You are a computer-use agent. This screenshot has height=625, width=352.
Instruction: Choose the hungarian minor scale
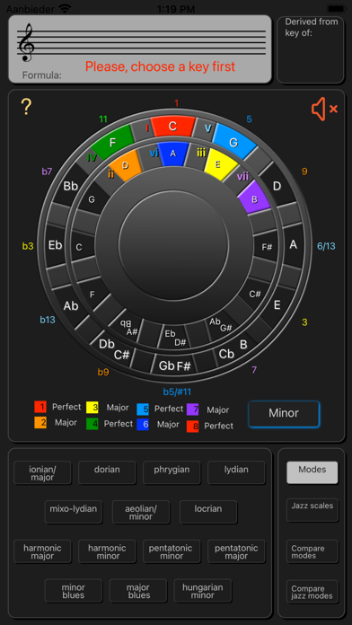click(203, 591)
